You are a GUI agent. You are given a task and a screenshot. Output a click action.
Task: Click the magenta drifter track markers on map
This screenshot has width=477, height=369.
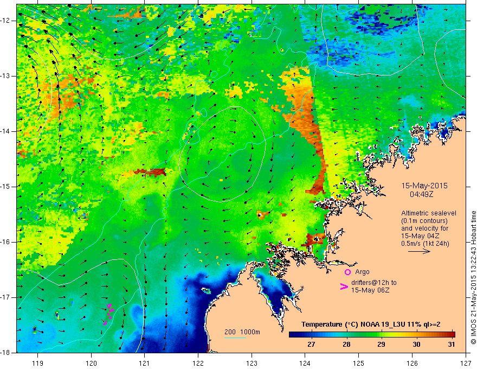pos(108,314)
